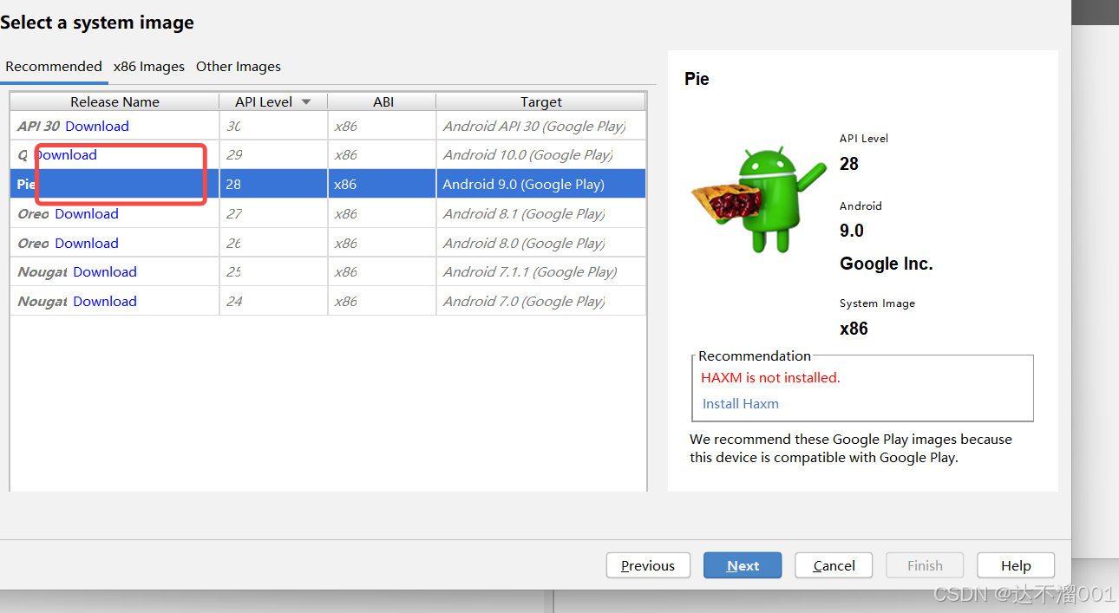Screen dimensions: 1119x613
Task: Click the Android Pie mascot image
Action: 758,200
